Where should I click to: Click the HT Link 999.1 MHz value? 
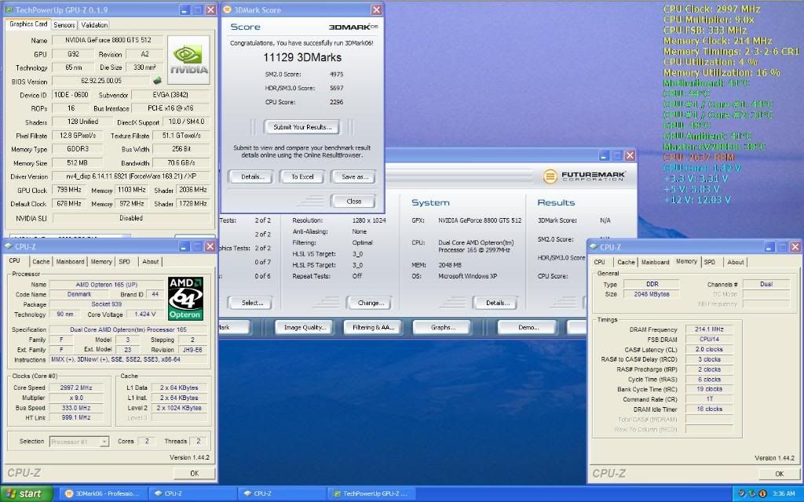coord(76,417)
